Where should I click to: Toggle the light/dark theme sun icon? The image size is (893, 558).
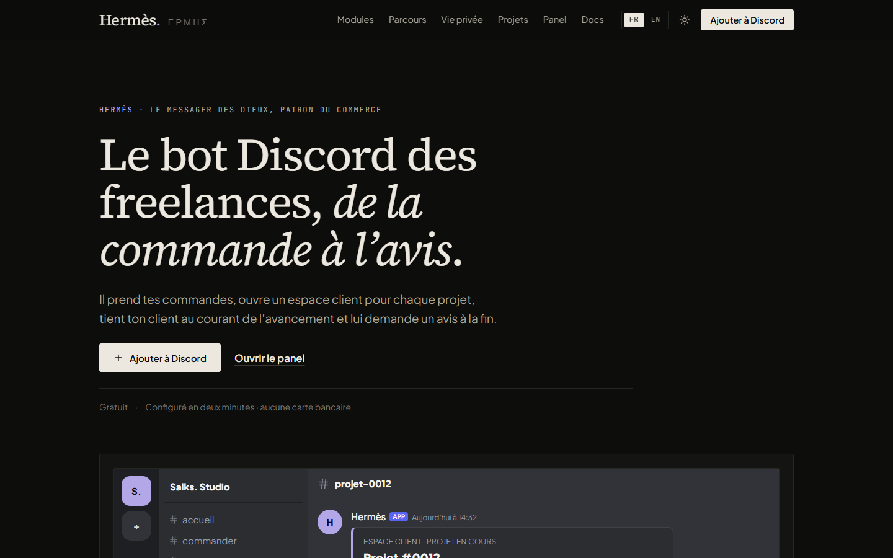click(685, 20)
